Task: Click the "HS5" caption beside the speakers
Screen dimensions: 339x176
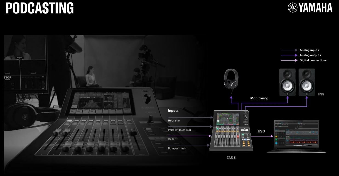Action: point(321,94)
